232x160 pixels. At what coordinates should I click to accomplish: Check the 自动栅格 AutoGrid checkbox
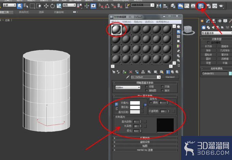(209, 42)
